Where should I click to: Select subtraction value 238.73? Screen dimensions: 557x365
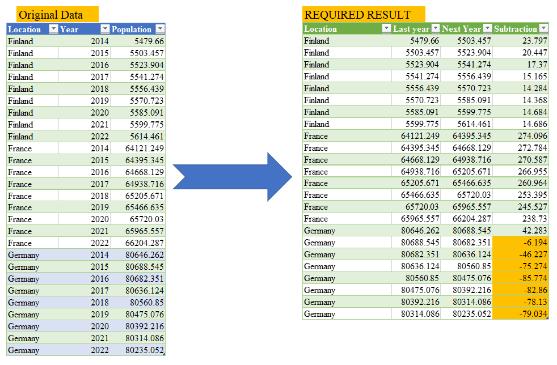[x=520, y=219]
